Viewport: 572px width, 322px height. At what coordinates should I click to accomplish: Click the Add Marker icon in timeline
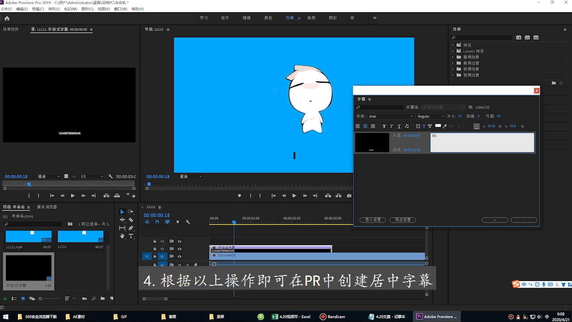coord(177,222)
